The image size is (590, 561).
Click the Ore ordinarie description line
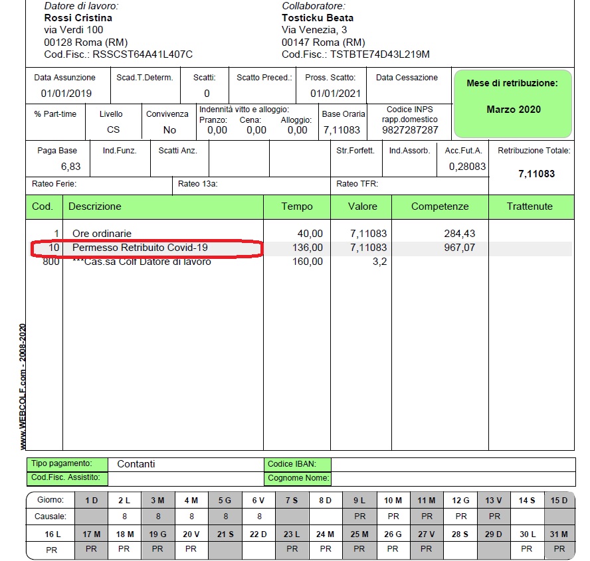(102, 234)
